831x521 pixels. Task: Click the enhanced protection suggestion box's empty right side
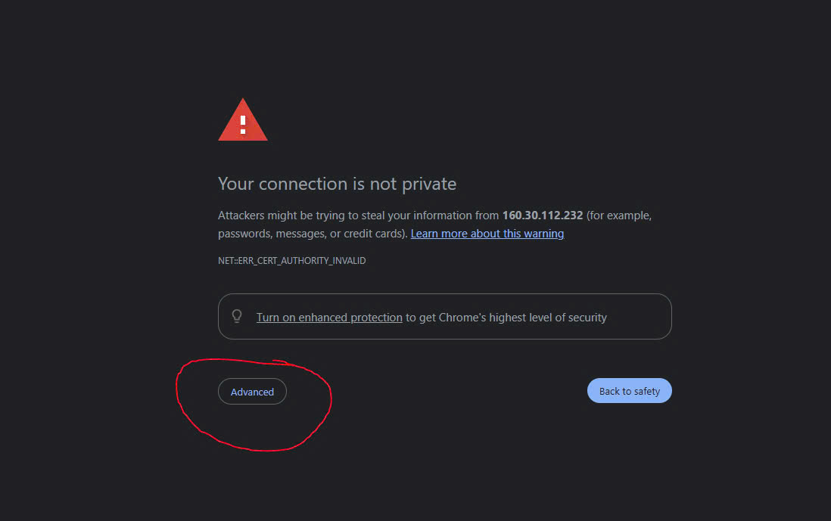639,317
